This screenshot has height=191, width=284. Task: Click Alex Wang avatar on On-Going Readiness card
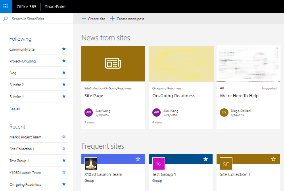[157, 112]
